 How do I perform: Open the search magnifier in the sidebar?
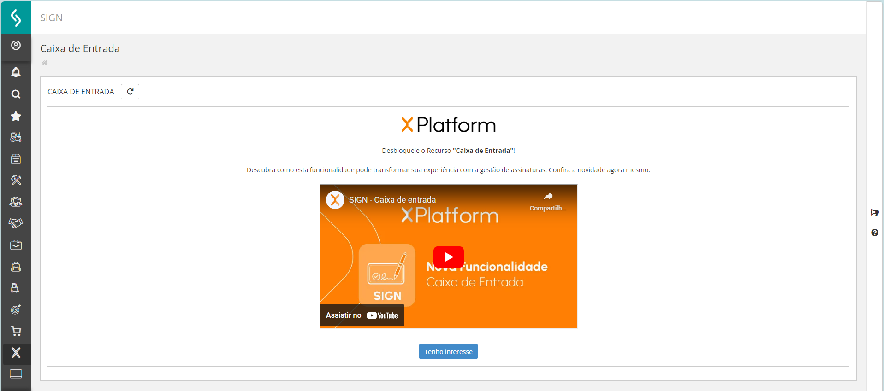tap(16, 94)
